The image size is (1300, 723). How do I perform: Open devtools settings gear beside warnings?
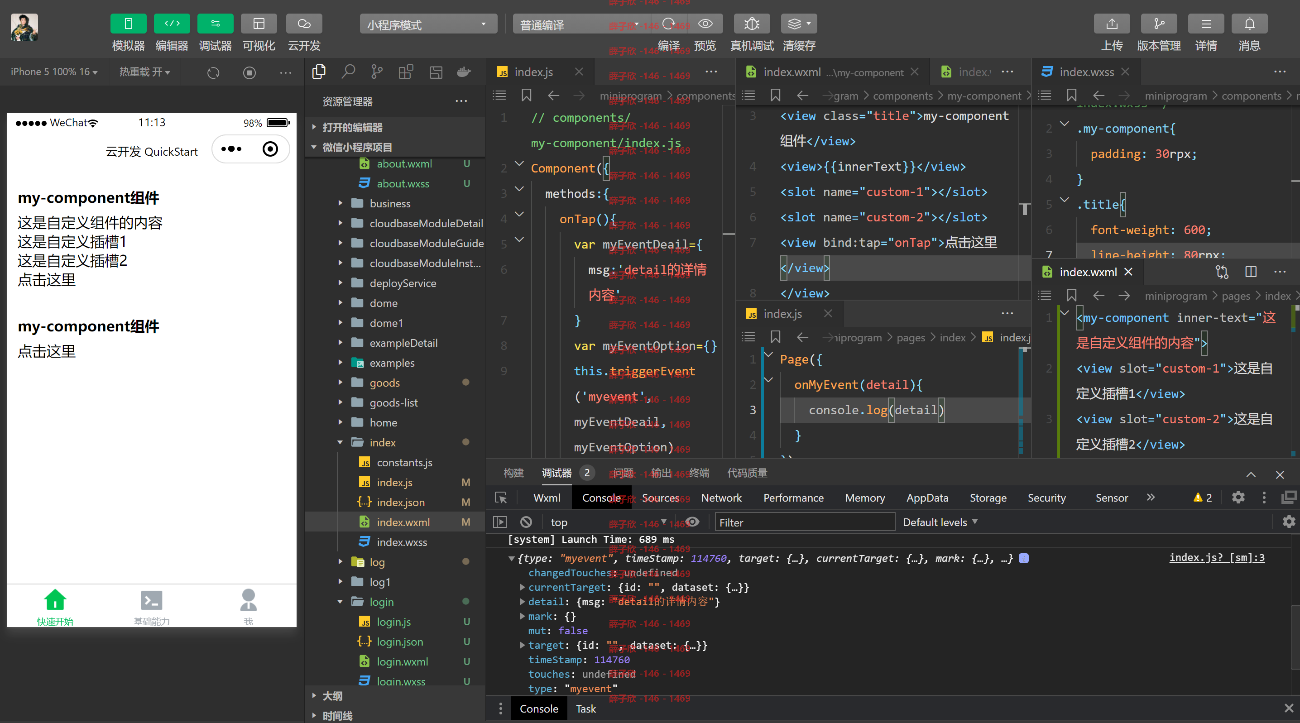point(1238,498)
